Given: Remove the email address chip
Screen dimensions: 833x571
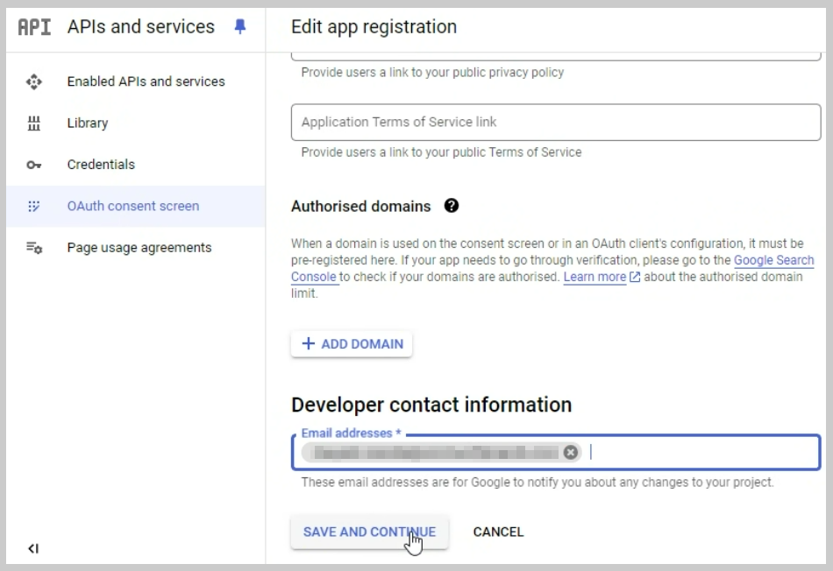Looking at the screenshot, I should (x=571, y=452).
